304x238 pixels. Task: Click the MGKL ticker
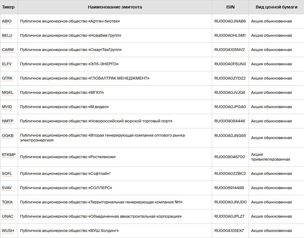(x=8, y=93)
